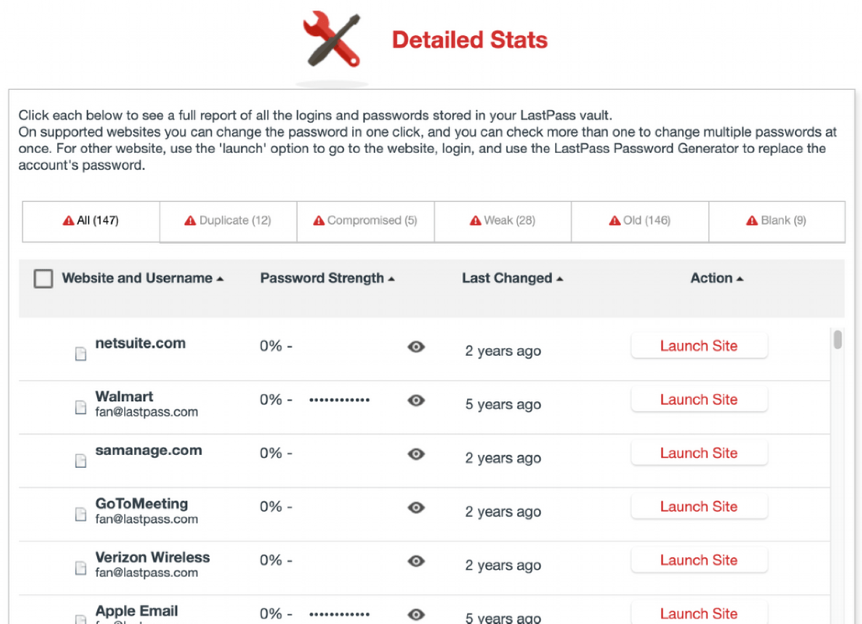Screen dimensions: 862x624
Task: Sort entries by Last Changed
Action: [512, 278]
